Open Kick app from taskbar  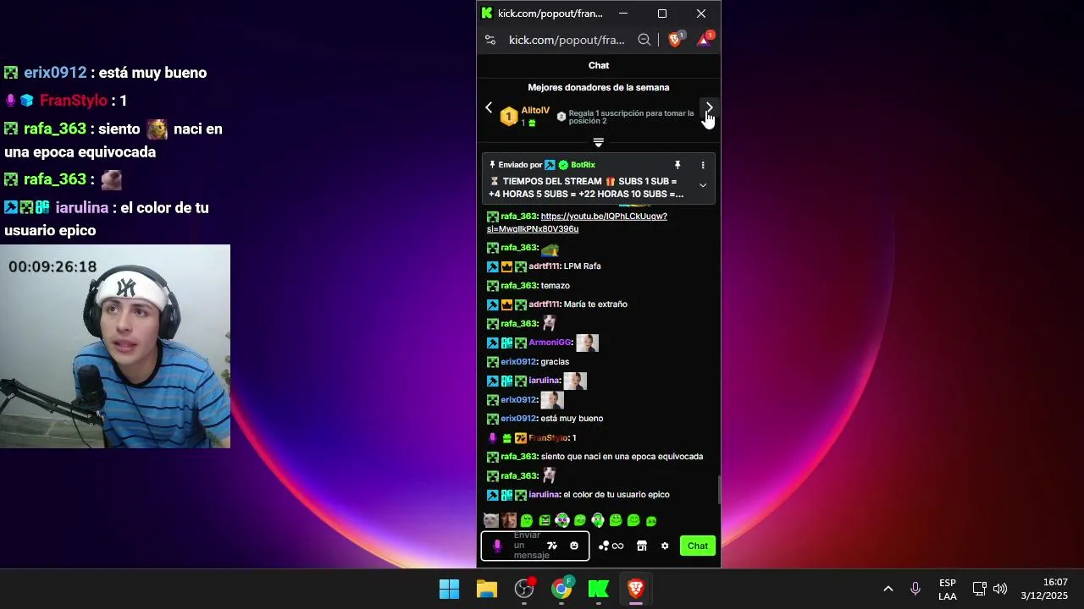point(599,589)
